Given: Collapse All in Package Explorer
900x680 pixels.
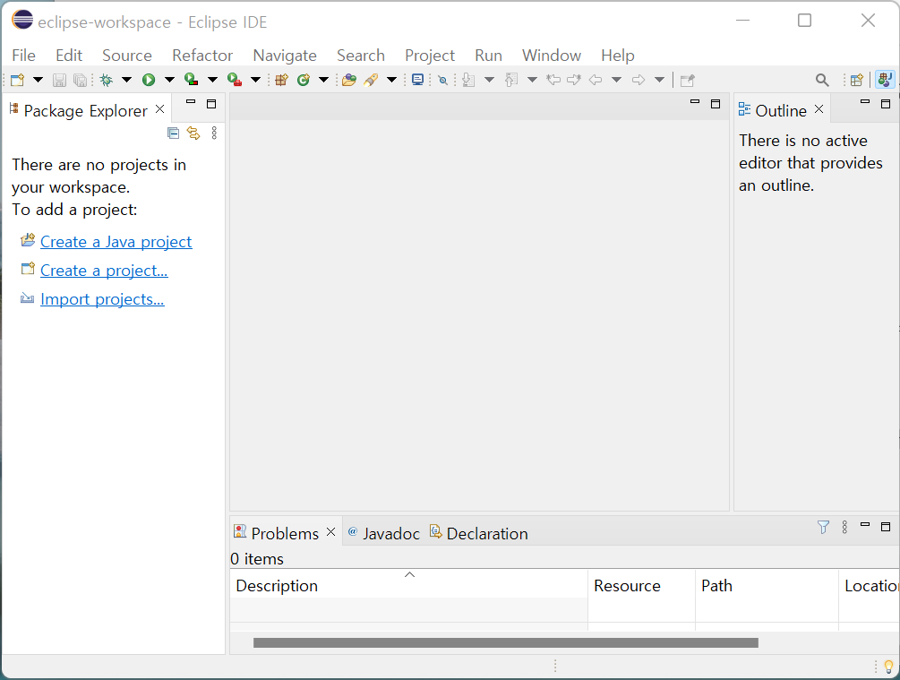Looking at the screenshot, I should (173, 133).
